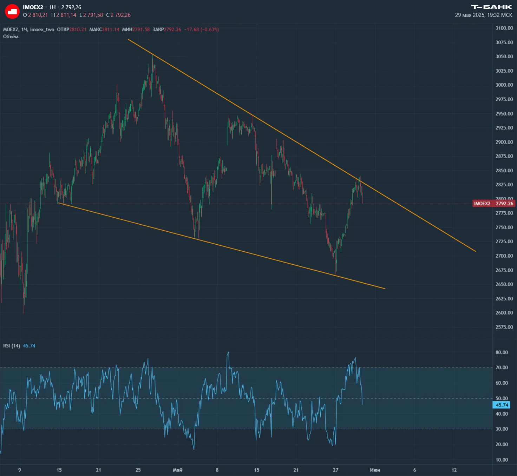517x476 pixels.
Task: Click the date 12 on the time axis
Action: tap(454, 470)
